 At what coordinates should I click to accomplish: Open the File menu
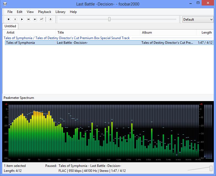[x=10, y=12]
